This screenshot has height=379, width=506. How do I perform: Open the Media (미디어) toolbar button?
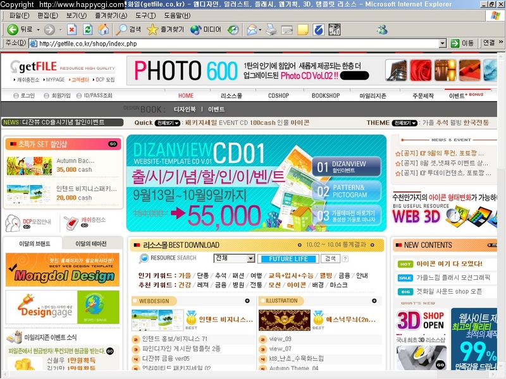[206, 30]
